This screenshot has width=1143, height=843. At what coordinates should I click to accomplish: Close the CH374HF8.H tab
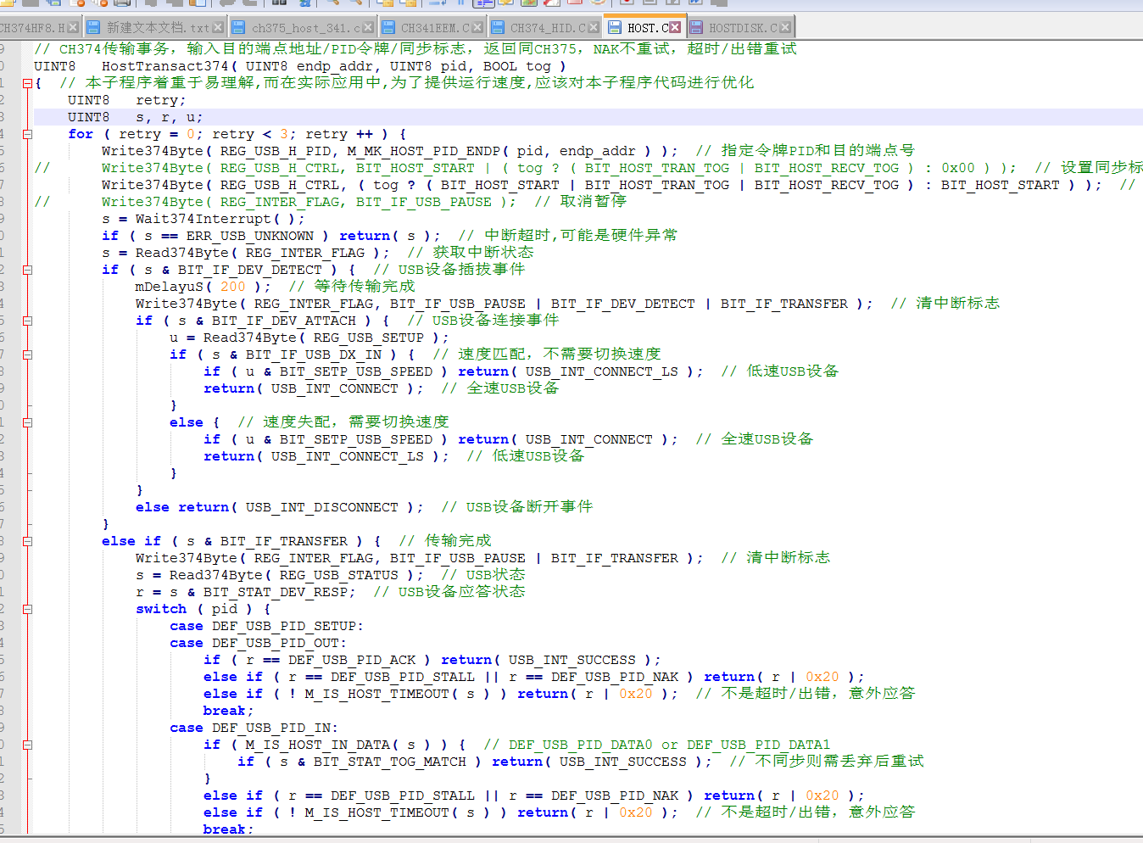(x=73, y=28)
